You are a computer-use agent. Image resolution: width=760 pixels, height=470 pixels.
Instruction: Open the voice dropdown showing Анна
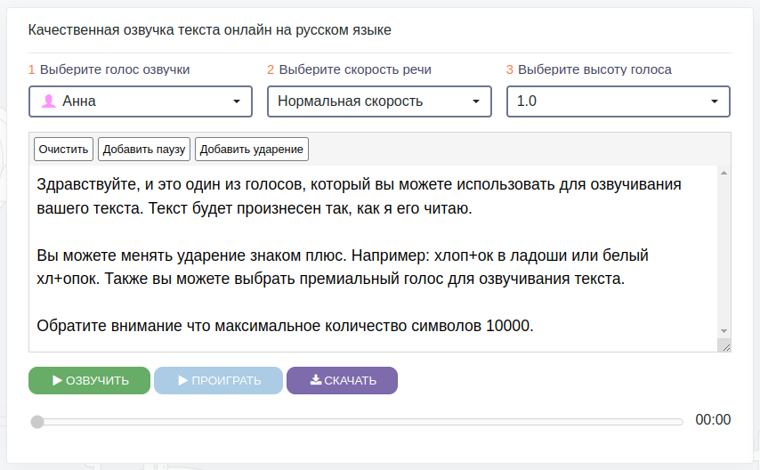pyautogui.click(x=141, y=101)
